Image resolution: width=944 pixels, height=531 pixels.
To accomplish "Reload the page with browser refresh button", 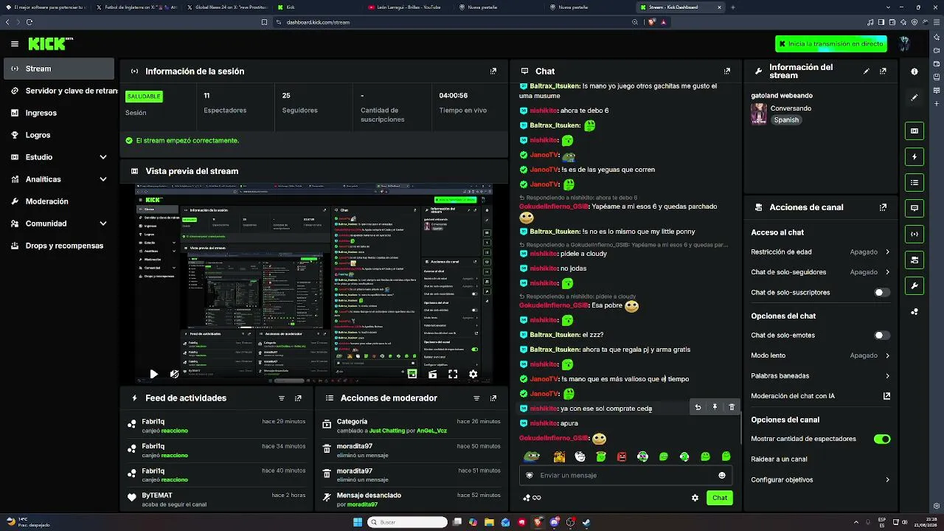I will [x=29, y=22].
